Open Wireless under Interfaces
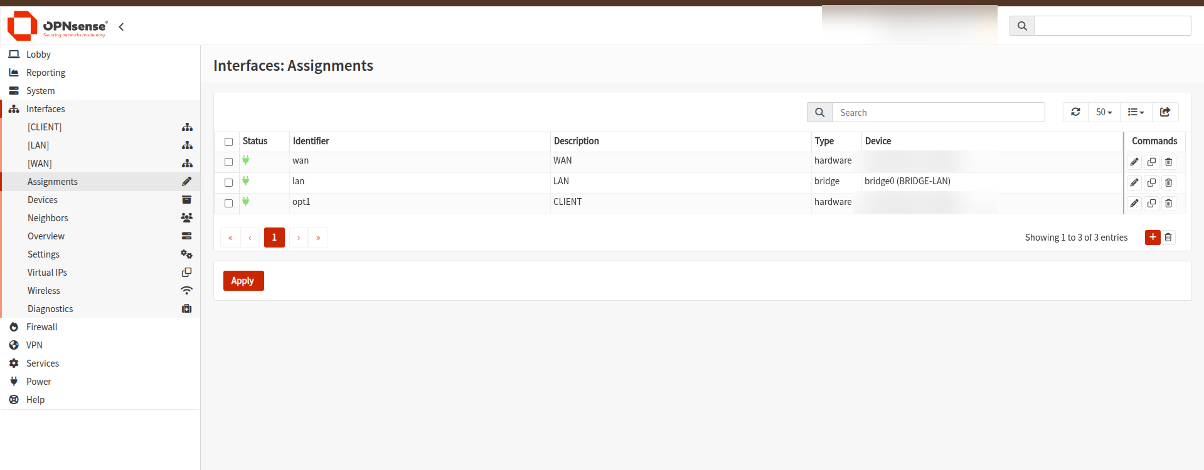Viewport: 1204px width, 470px height. [100, 291]
